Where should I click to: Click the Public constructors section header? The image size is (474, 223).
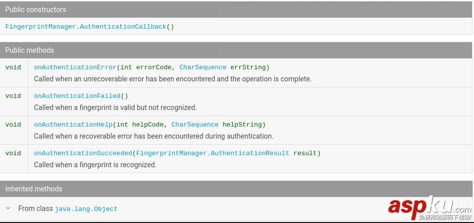35,10
